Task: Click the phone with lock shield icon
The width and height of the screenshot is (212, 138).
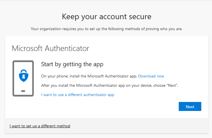Action: pos(23,79)
